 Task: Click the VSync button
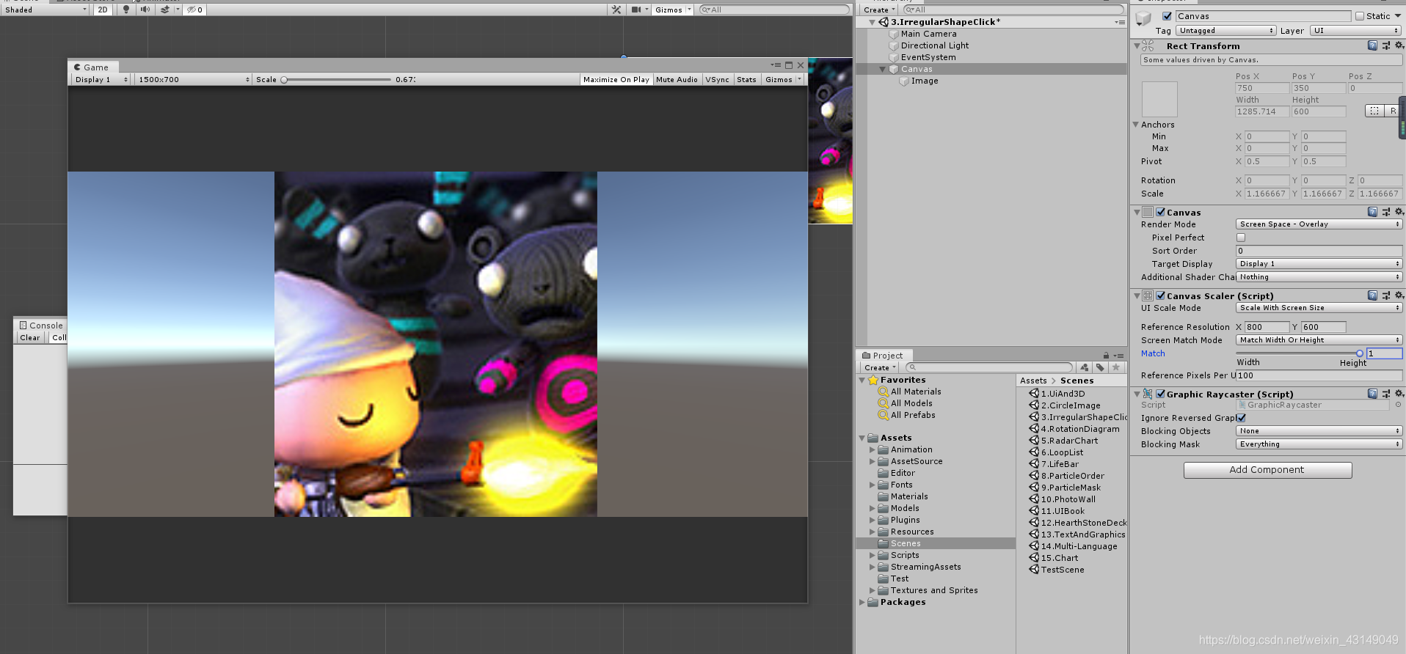[717, 79]
